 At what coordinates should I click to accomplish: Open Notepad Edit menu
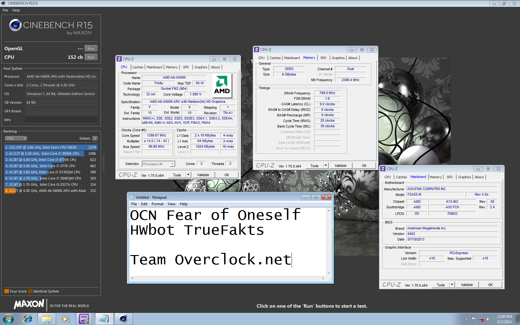(144, 204)
